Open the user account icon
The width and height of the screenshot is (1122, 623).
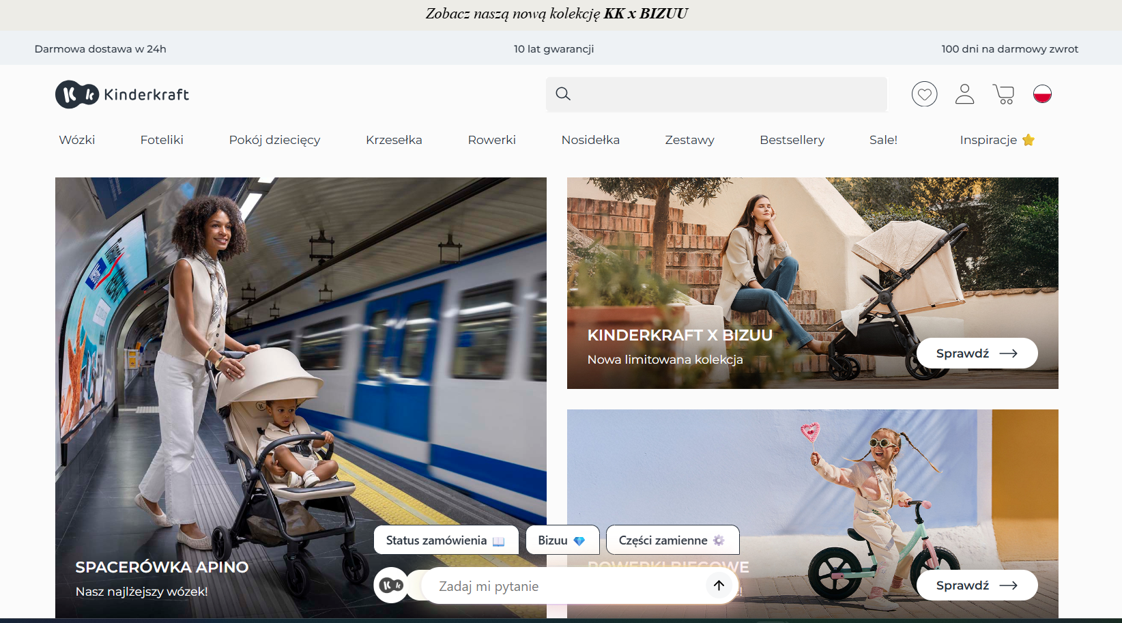tap(964, 94)
